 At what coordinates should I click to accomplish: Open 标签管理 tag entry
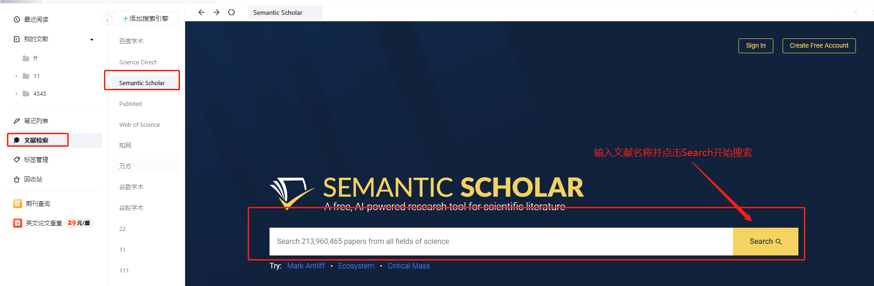(x=31, y=160)
